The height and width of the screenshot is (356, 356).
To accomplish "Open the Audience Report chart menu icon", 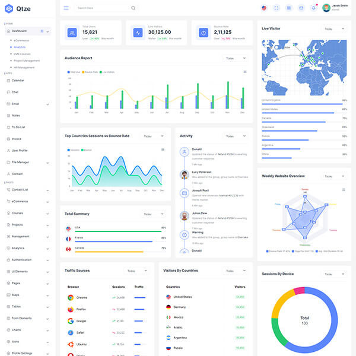I will point(245,72).
